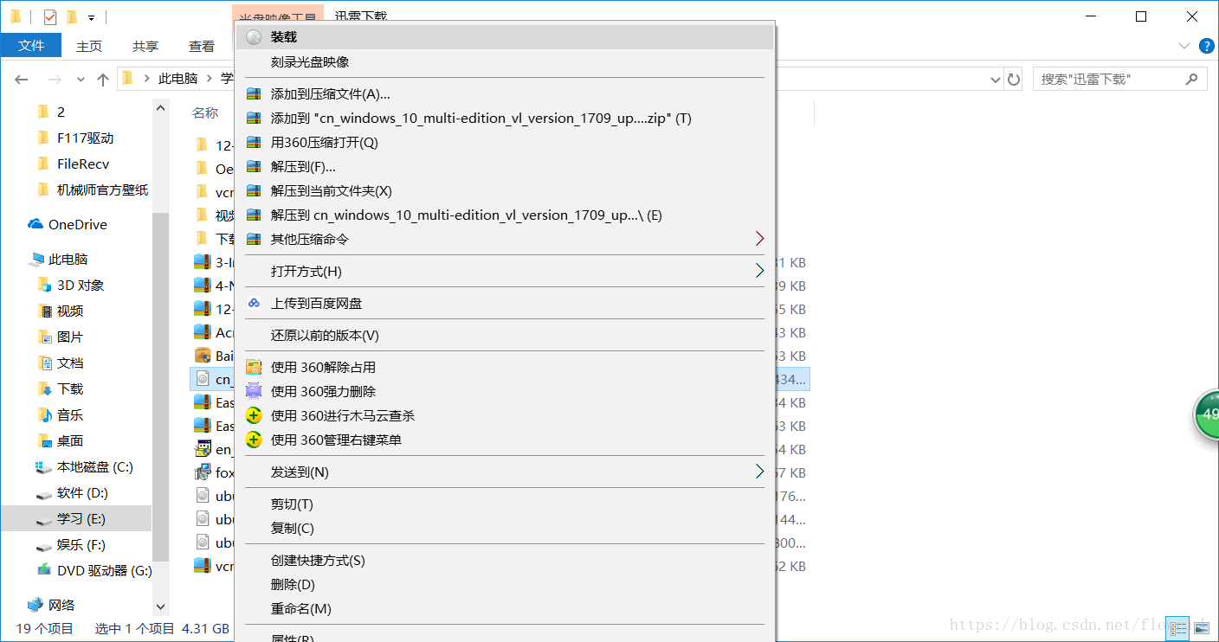Viewport: 1219px width, 642px height.
Task: Expand the 发送到(N) submenu arrow
Action: point(759,472)
